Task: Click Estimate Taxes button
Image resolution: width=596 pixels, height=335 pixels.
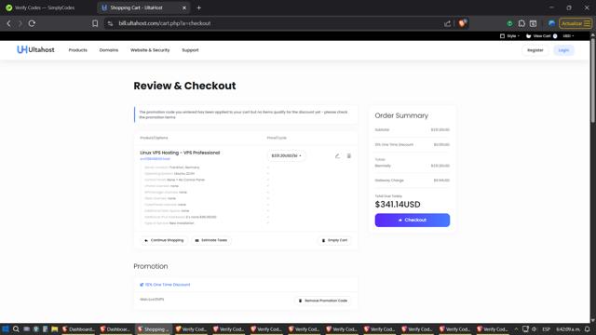Action: 211,240
